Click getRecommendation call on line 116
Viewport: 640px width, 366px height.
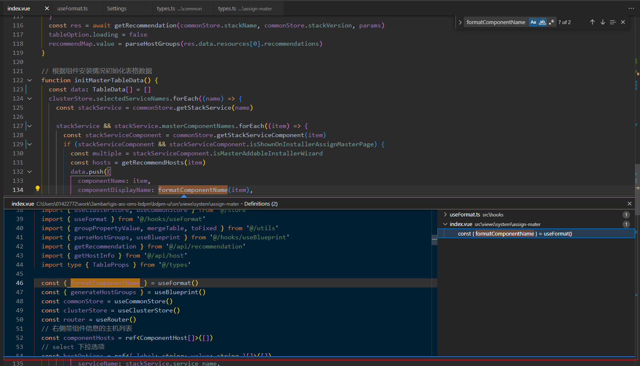145,25
